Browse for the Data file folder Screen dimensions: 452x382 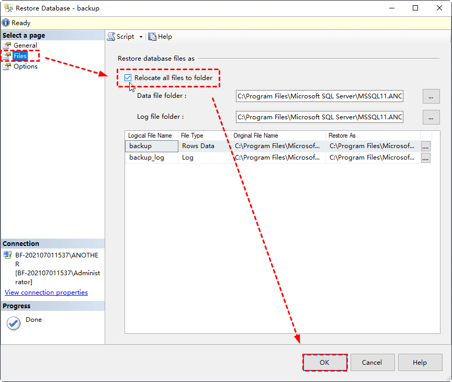[x=431, y=96]
